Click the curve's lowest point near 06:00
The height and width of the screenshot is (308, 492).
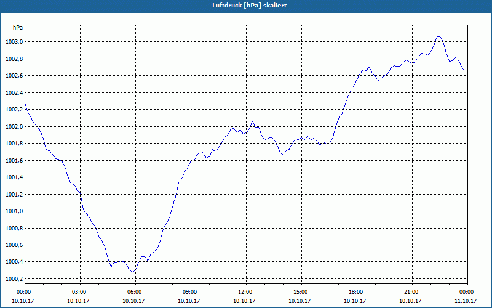click(133, 271)
